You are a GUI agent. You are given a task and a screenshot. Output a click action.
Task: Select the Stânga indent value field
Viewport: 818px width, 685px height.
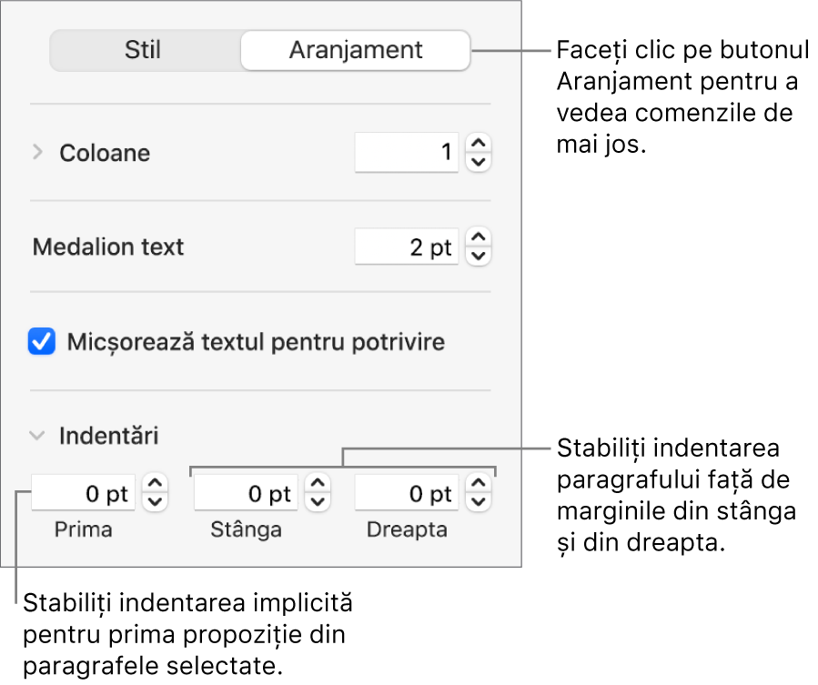(x=245, y=493)
